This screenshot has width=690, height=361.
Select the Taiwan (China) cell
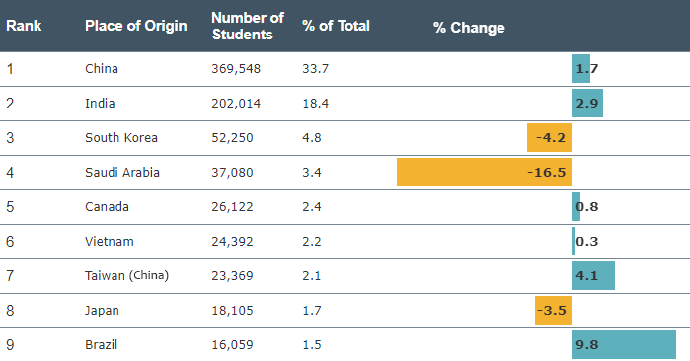[126, 276]
